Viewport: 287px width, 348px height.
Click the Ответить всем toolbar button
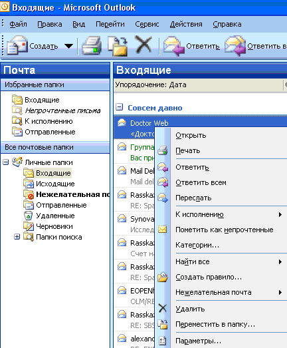256,46
